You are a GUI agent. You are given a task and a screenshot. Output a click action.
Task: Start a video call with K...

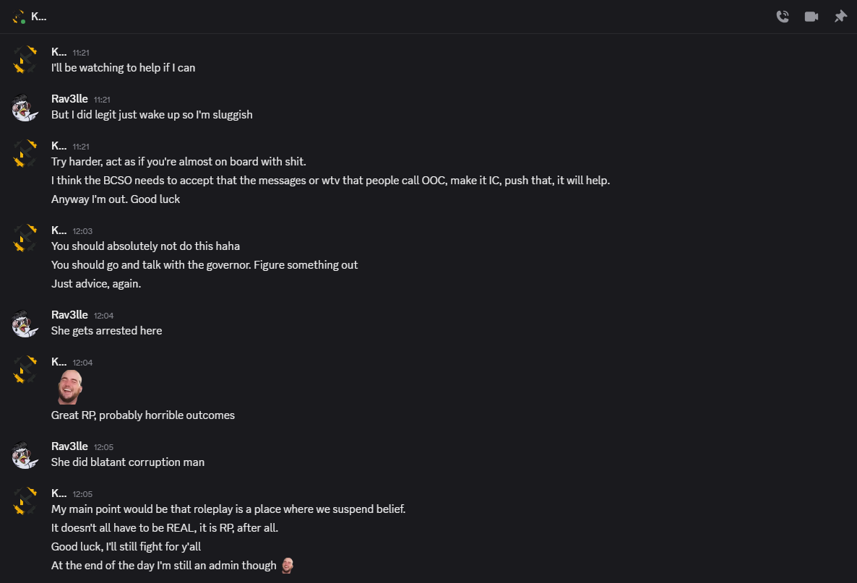[x=811, y=17]
